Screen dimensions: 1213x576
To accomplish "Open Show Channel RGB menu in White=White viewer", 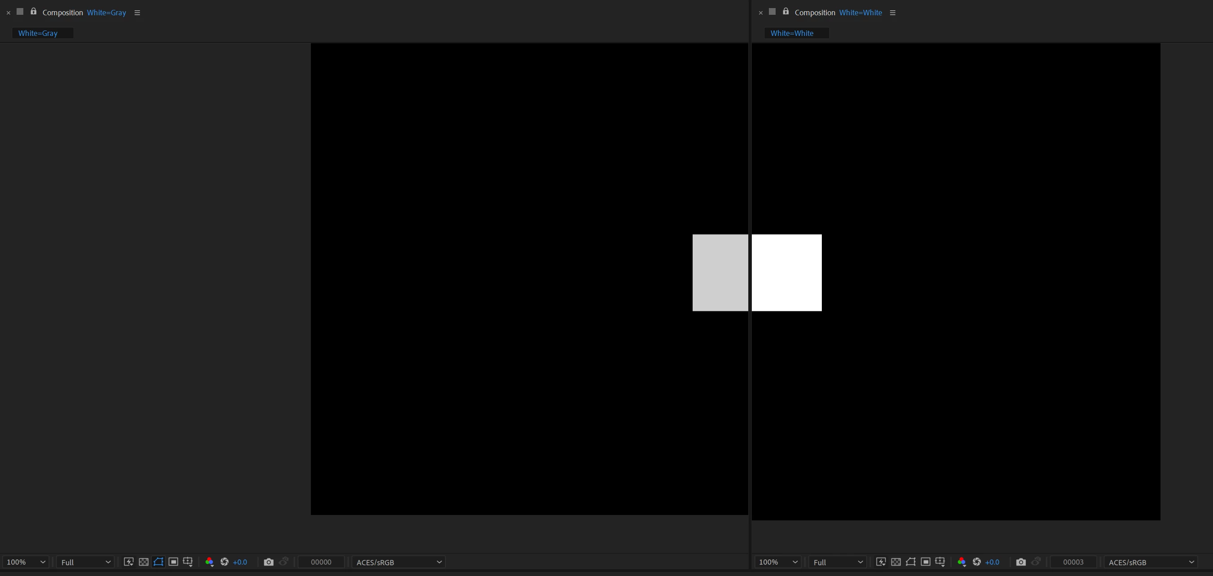I will (x=961, y=562).
